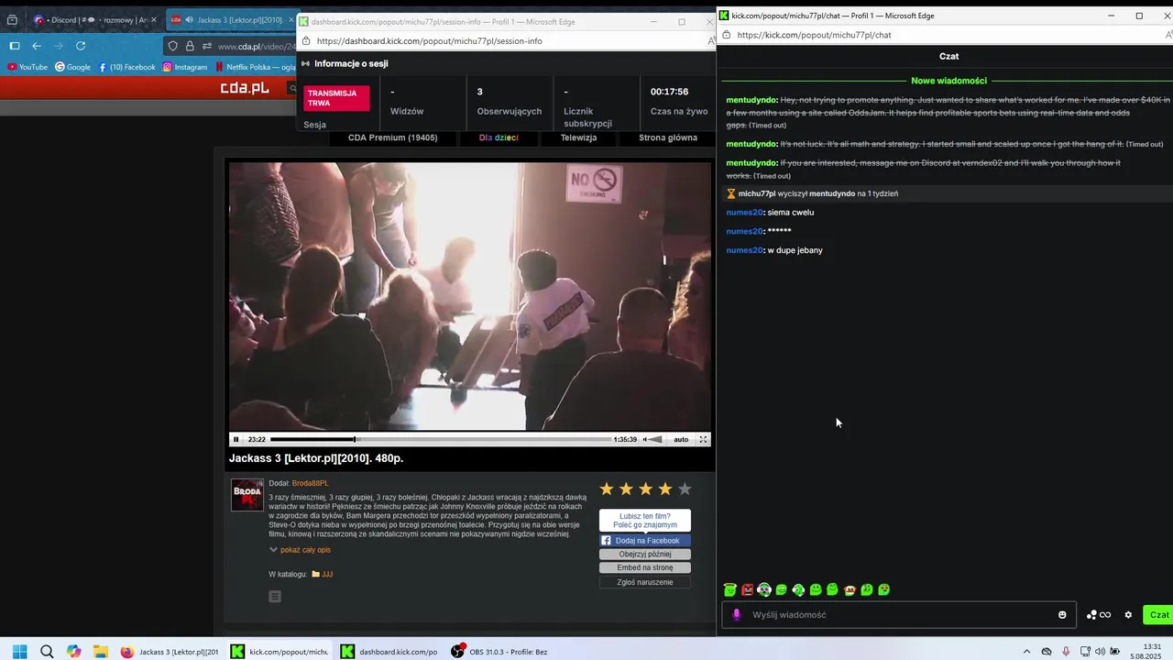The image size is (1173, 660).
Task: Open the Windows Start menu
Action: tap(19, 652)
